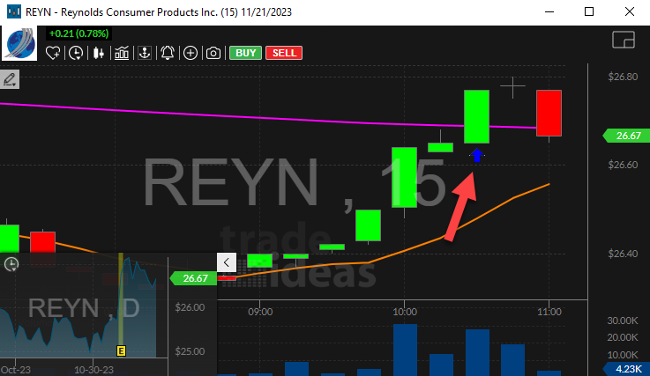Add REYN to favorites with the heart icon
This screenshot has height=376, width=650.
point(54,53)
